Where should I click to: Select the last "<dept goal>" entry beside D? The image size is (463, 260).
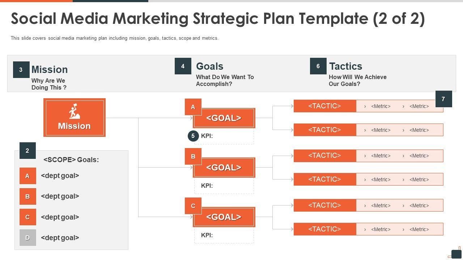click(x=60, y=238)
